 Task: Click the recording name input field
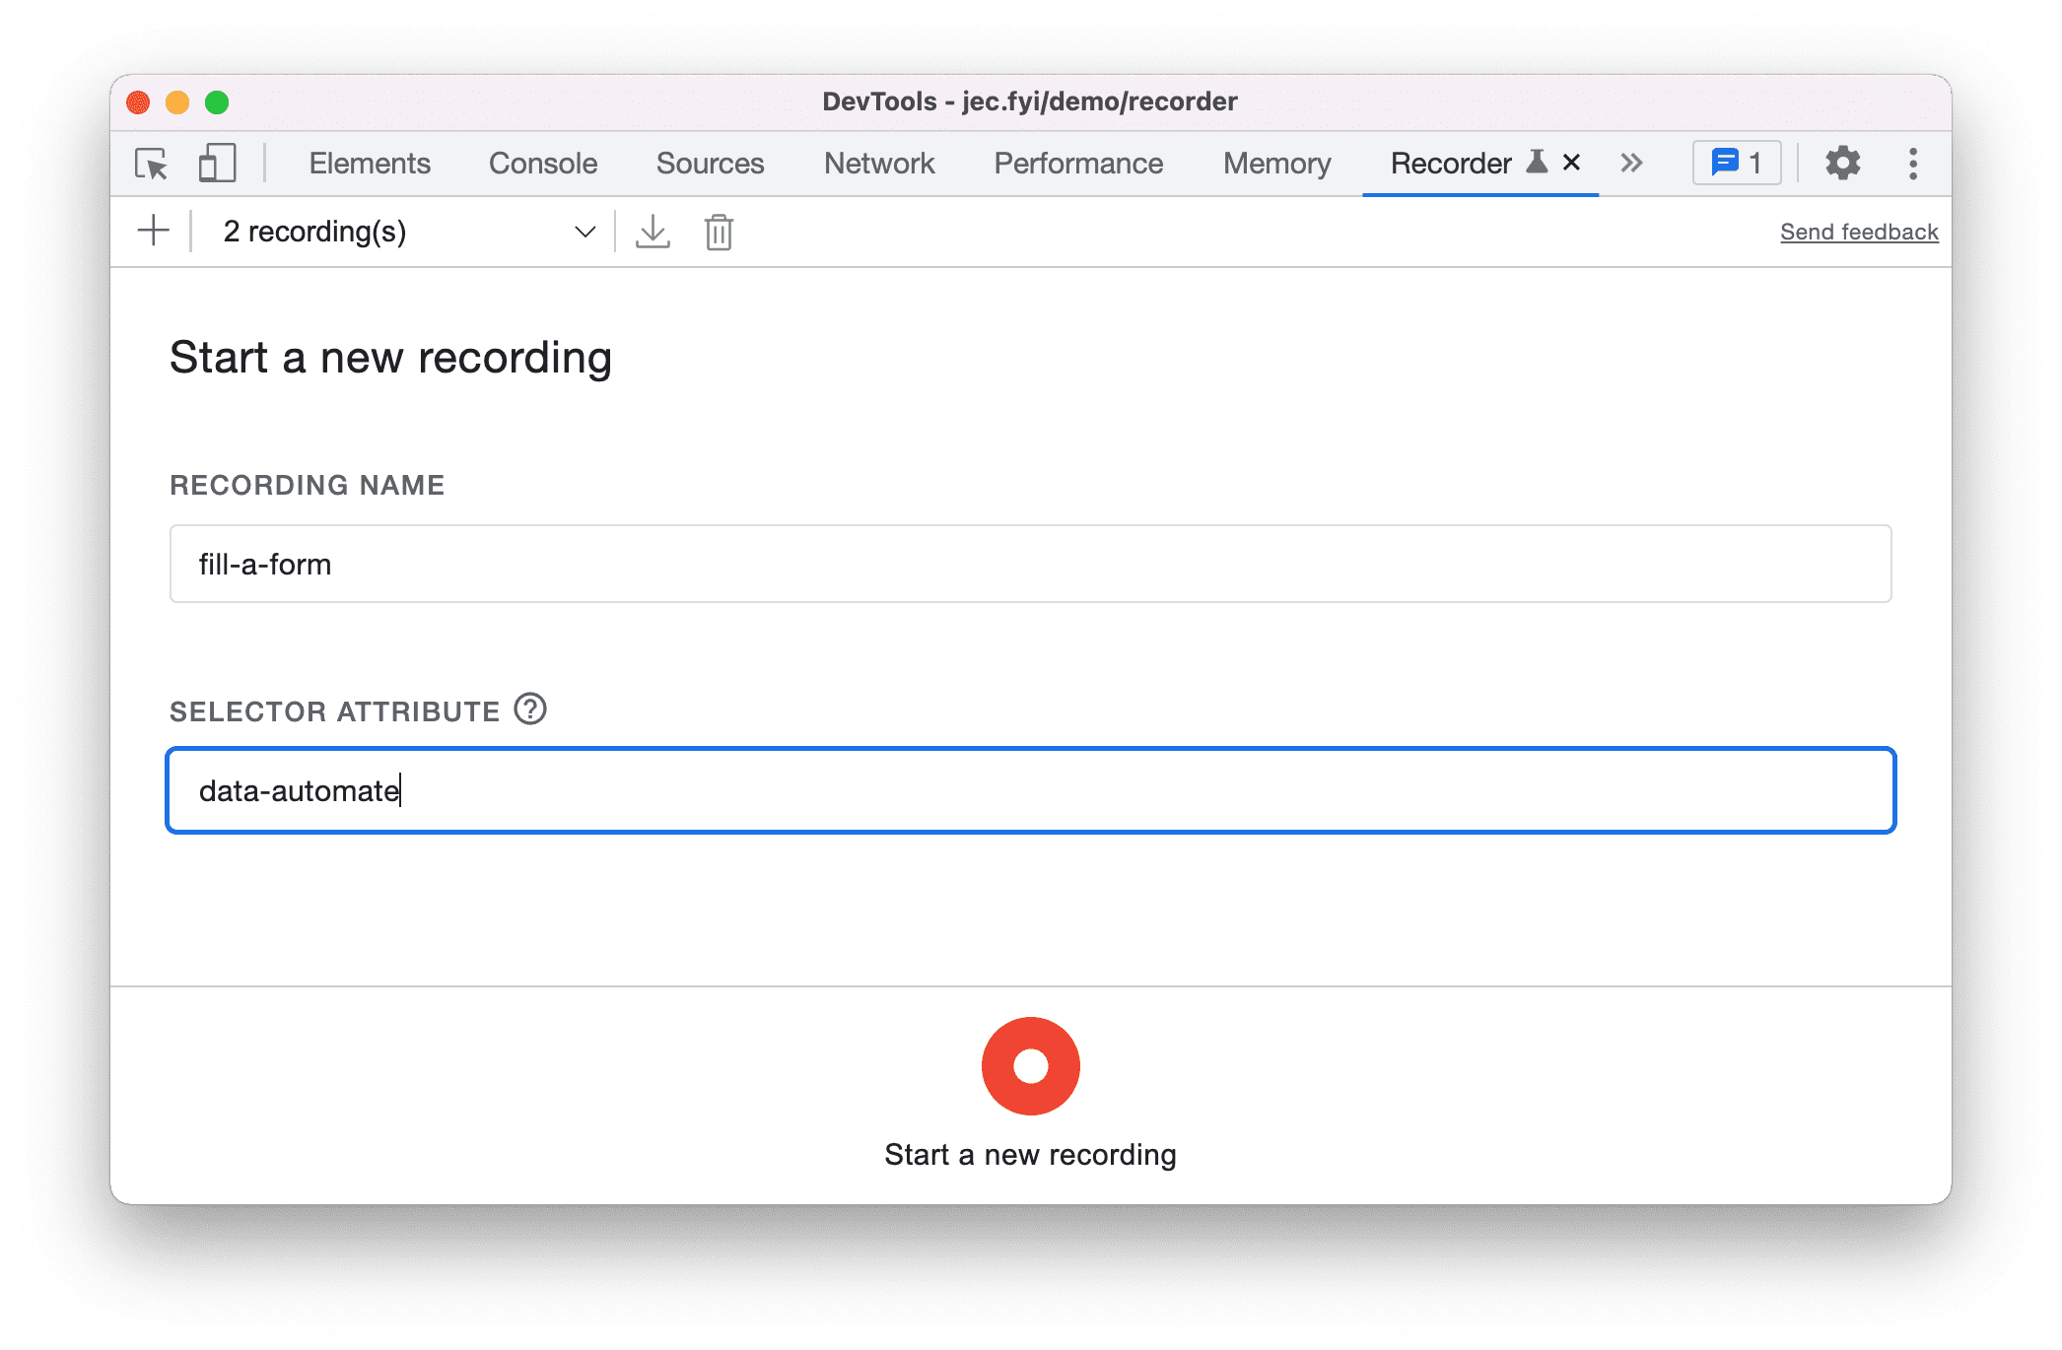(1033, 567)
